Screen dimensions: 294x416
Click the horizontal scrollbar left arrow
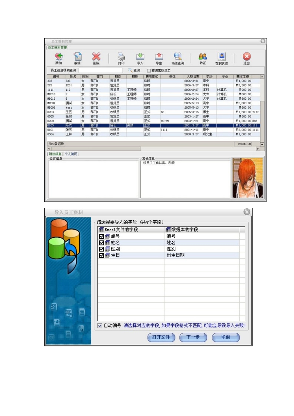click(49, 149)
